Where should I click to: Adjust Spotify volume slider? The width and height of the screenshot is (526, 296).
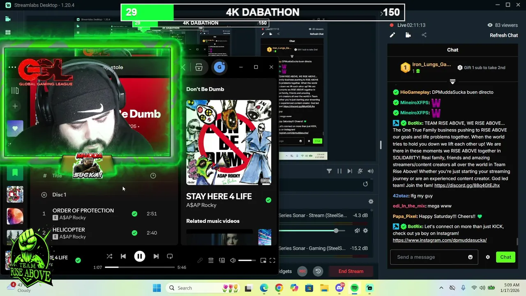point(247,261)
